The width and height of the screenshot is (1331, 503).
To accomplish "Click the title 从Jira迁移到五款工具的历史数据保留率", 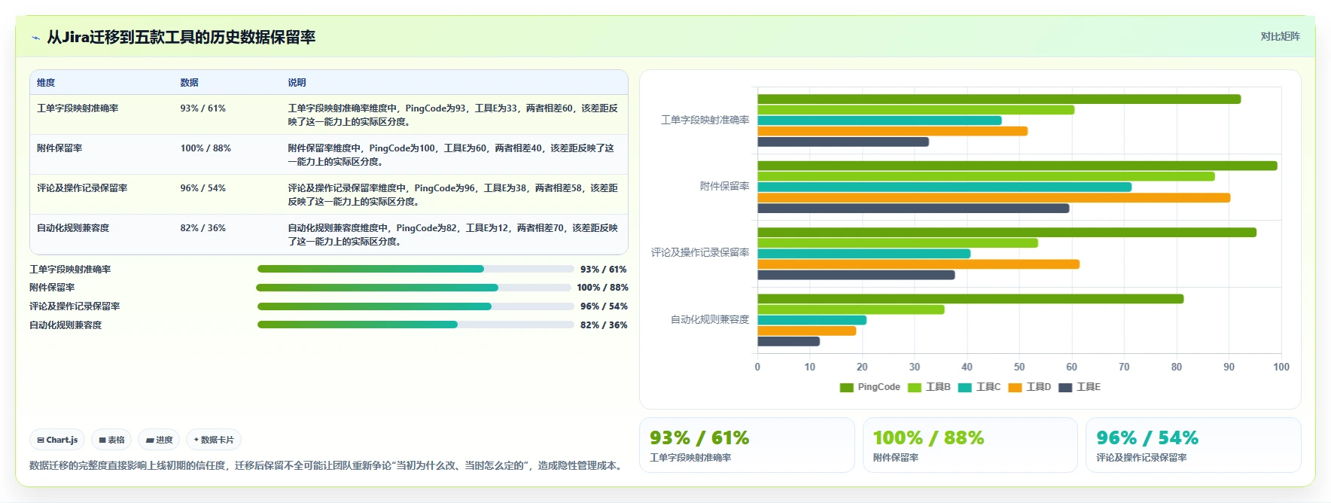I will pos(181,37).
